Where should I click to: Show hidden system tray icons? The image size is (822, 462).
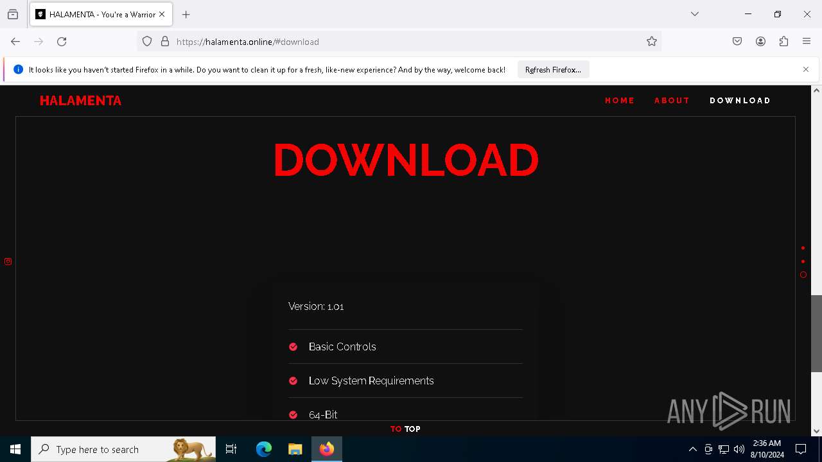pos(692,449)
